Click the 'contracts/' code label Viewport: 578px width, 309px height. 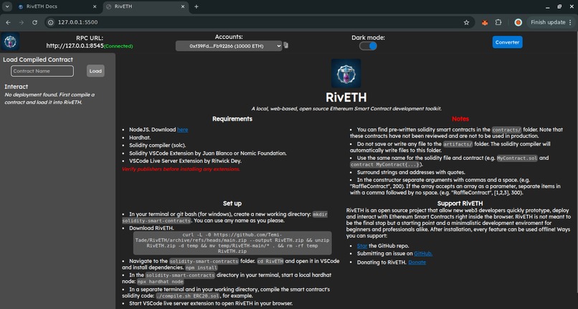(507, 130)
